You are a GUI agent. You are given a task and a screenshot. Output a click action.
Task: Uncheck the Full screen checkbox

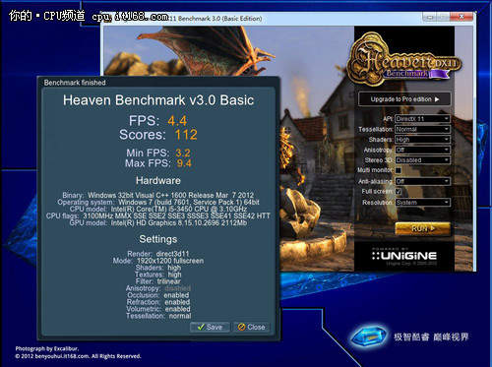[399, 191]
